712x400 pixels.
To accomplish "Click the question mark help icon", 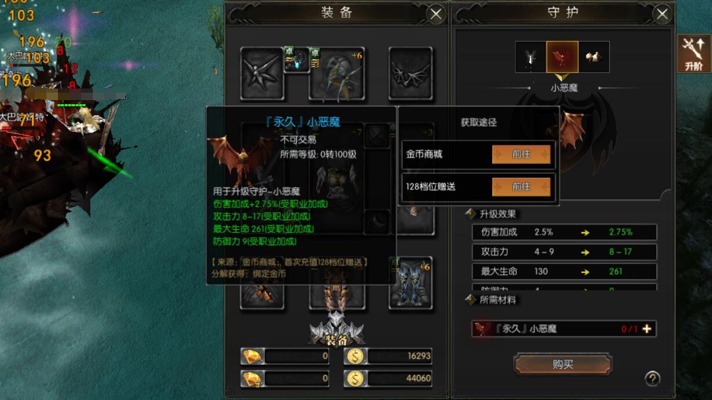I will tap(652, 379).
